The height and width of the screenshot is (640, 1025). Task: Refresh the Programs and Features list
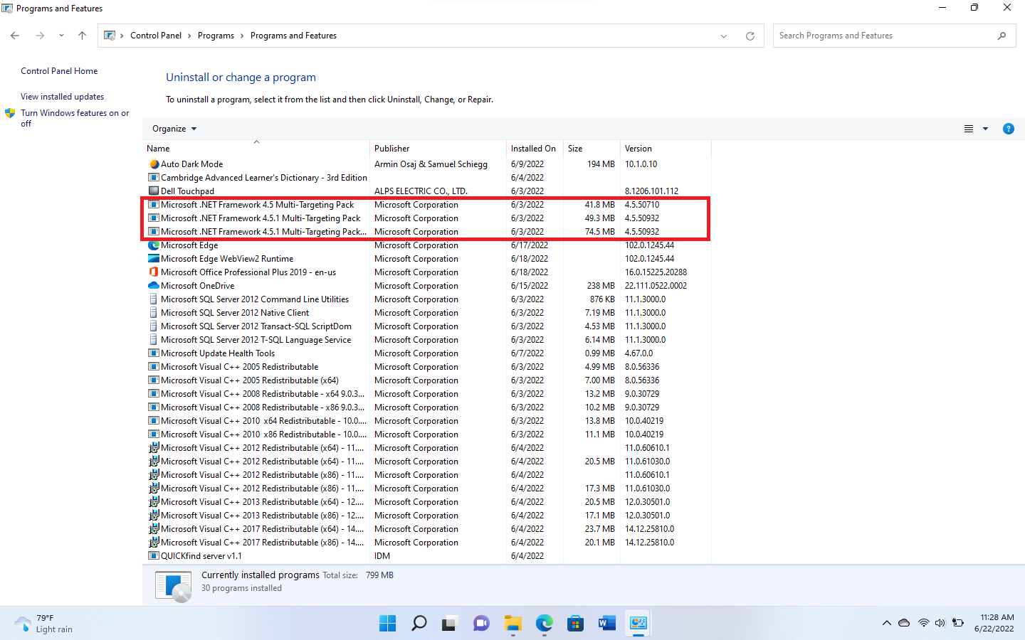[x=750, y=36]
